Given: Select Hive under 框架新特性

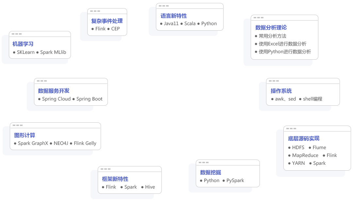Looking at the screenshot, I should click(150, 187).
